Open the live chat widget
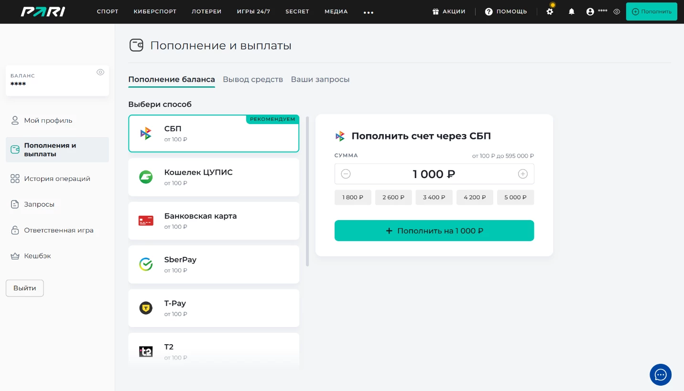The width and height of the screenshot is (684, 391). click(661, 375)
